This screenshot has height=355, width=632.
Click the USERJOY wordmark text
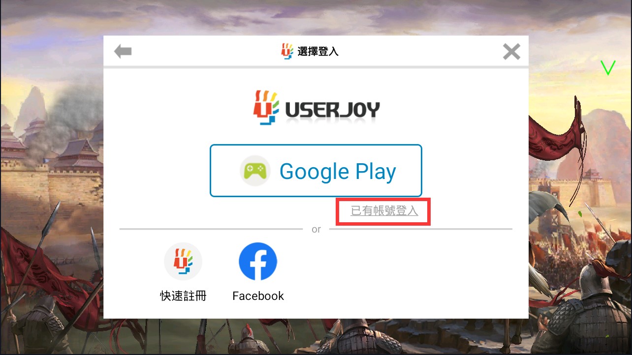[332, 110]
